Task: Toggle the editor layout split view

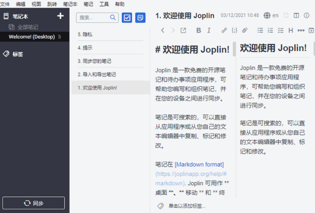Action: click(x=296, y=16)
